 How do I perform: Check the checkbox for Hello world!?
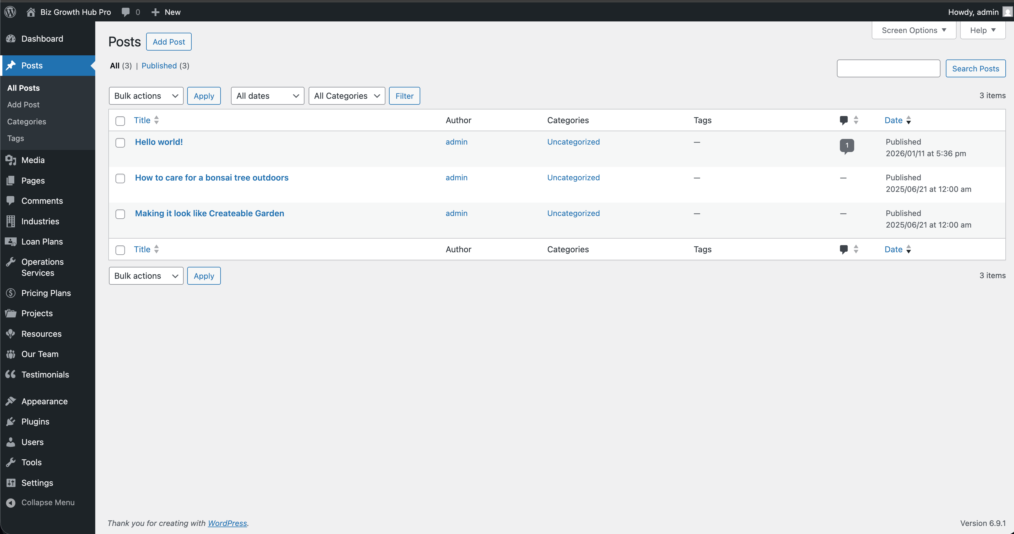point(120,143)
